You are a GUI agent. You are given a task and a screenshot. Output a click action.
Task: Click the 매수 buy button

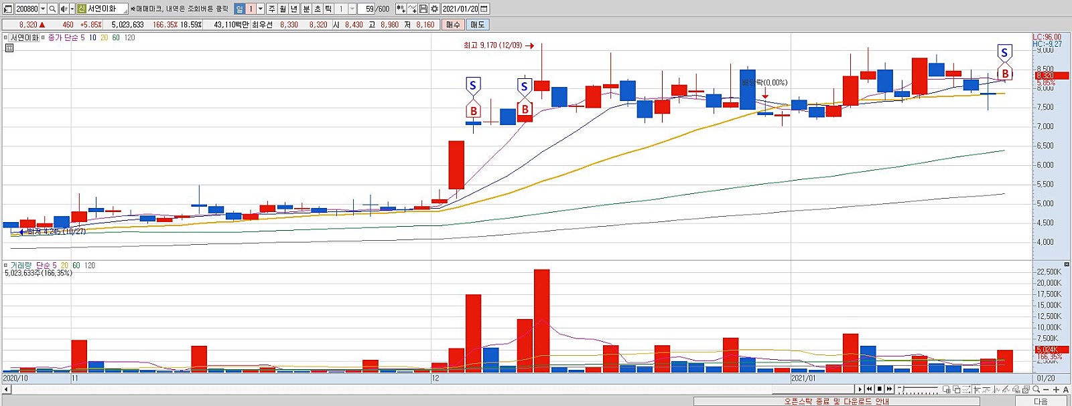point(454,25)
